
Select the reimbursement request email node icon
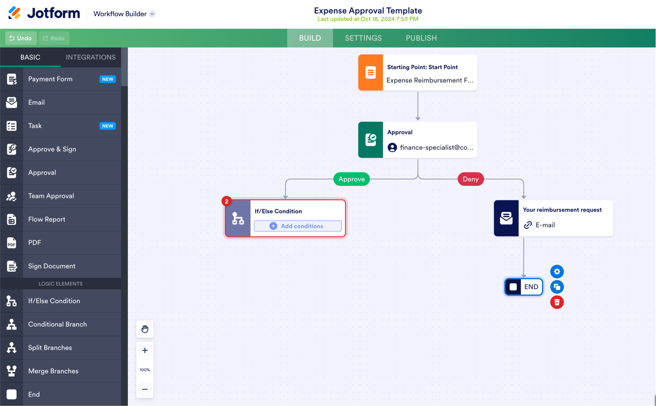tap(506, 218)
